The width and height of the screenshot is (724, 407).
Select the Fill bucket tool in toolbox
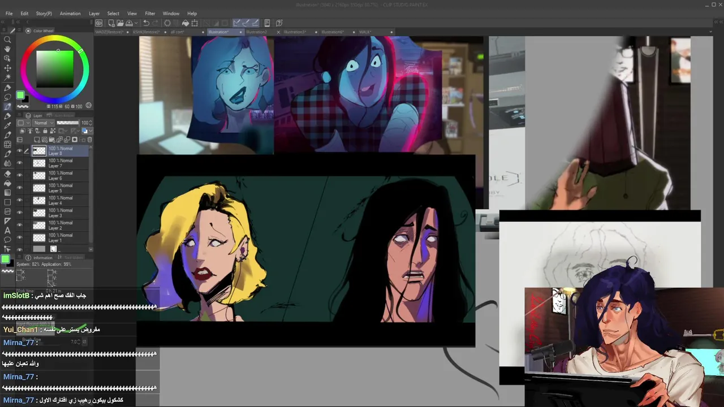click(7, 183)
